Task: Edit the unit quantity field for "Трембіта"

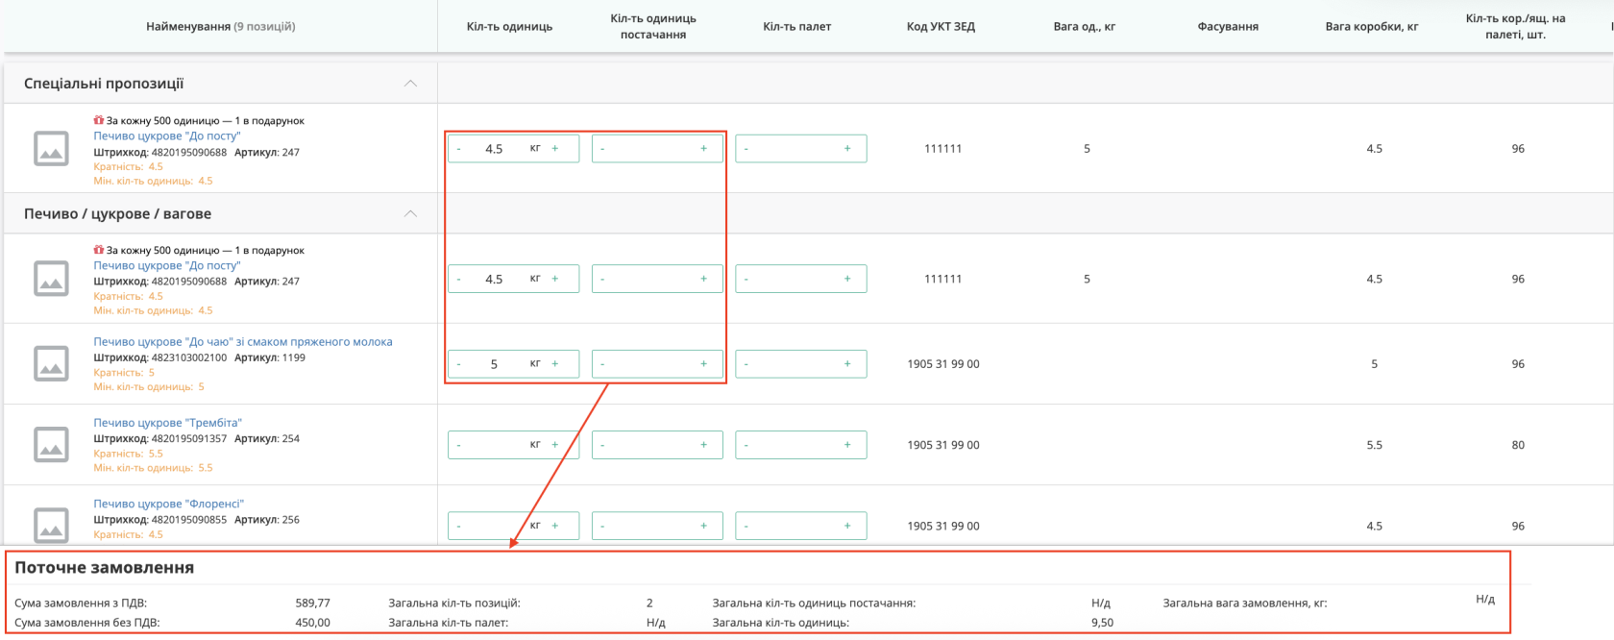Action: 496,445
